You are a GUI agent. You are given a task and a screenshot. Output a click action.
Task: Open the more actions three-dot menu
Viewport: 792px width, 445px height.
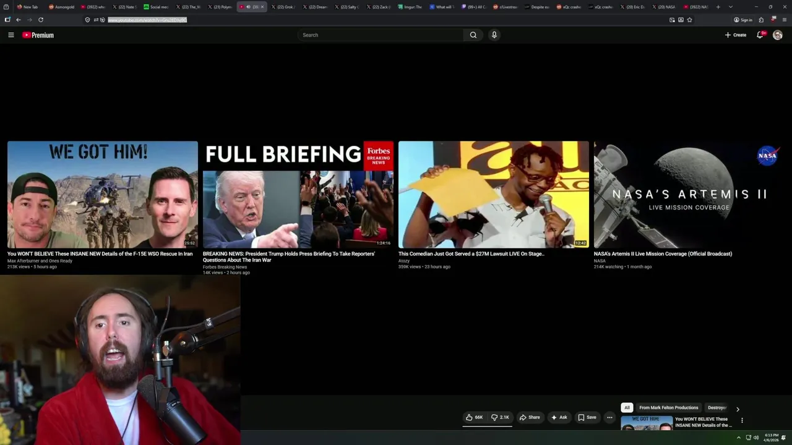(x=609, y=417)
